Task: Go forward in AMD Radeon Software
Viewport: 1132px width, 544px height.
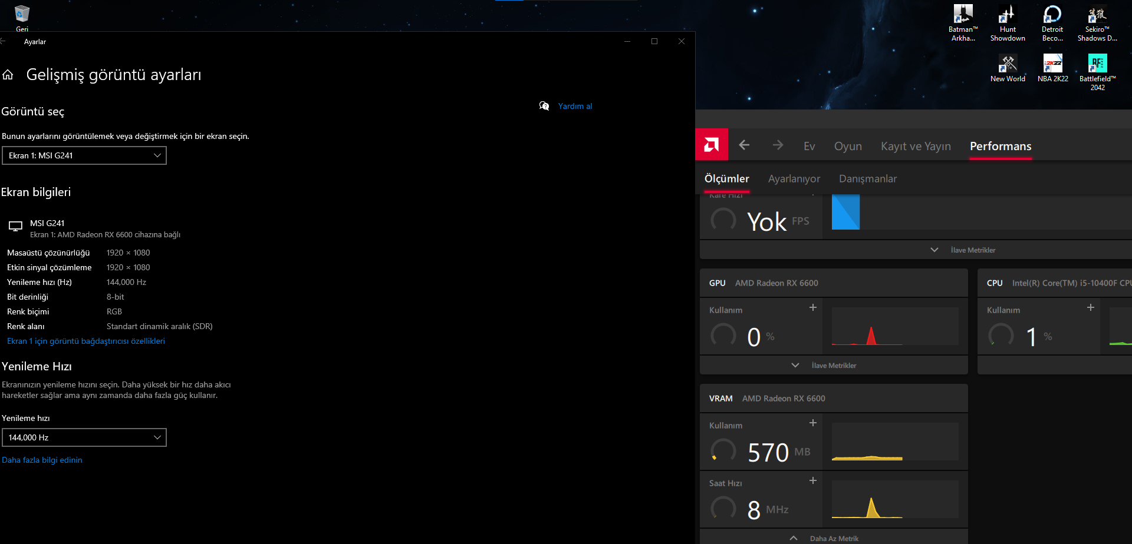Action: pos(778,145)
